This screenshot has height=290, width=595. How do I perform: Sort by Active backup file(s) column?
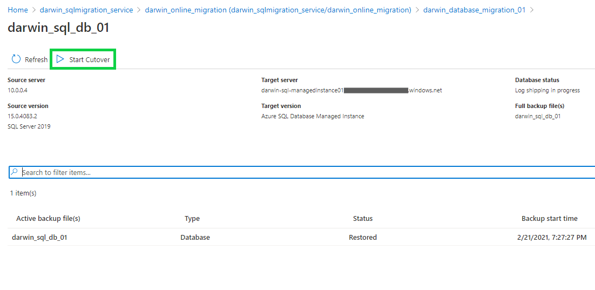coord(48,219)
